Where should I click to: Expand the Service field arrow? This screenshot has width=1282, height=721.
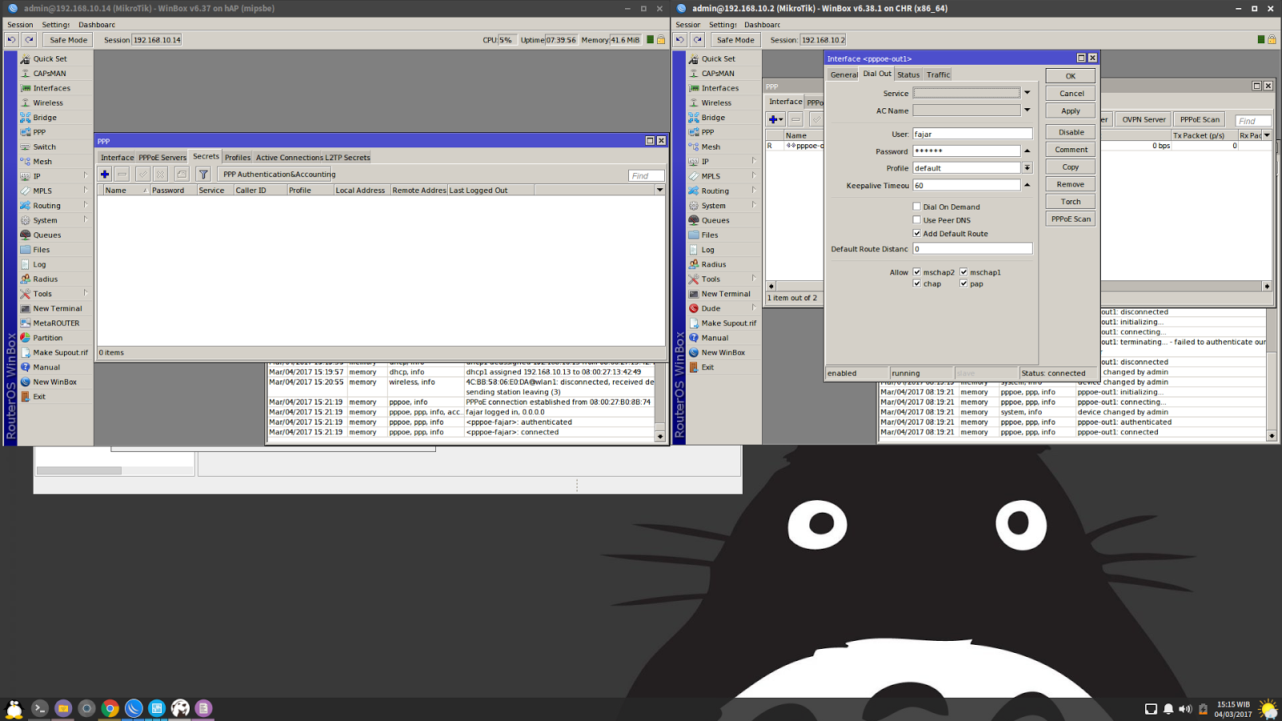(1027, 93)
